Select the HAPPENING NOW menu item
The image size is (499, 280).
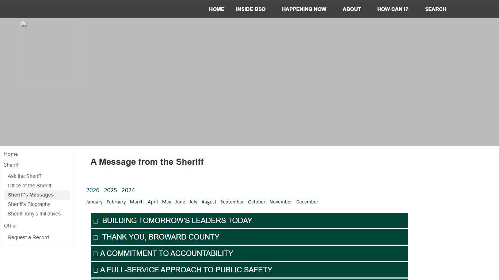pos(304,9)
